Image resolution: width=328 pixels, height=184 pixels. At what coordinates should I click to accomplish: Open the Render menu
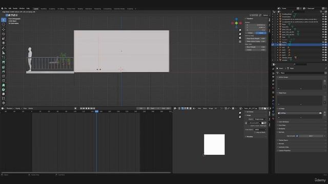(x=15, y=9)
